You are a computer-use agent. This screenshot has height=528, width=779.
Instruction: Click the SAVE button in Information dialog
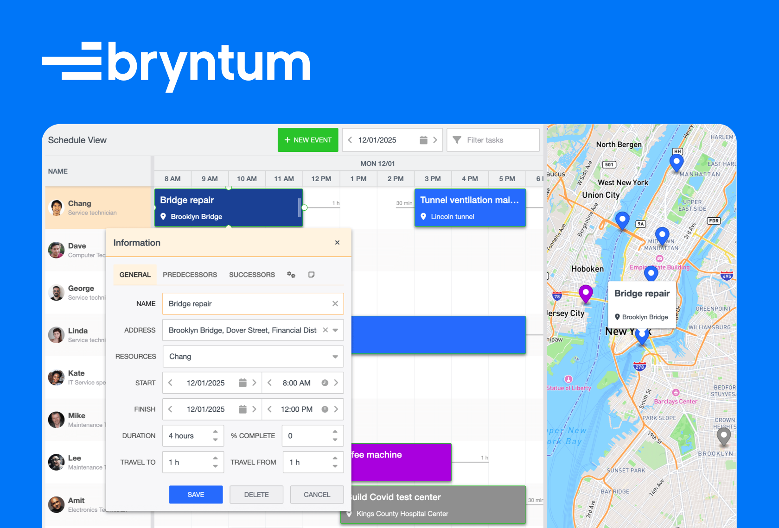196,495
